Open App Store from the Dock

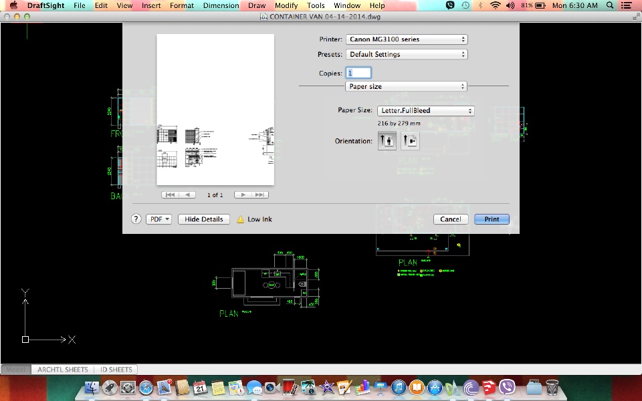tap(435, 387)
